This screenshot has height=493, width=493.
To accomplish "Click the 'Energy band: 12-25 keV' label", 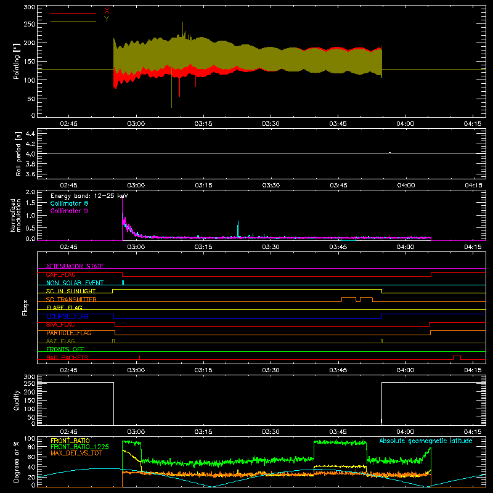I will point(89,196).
